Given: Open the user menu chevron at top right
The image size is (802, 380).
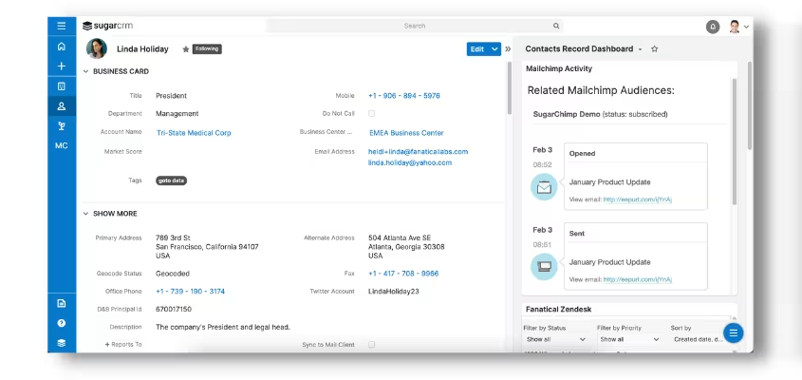Looking at the screenshot, I should (x=746, y=28).
